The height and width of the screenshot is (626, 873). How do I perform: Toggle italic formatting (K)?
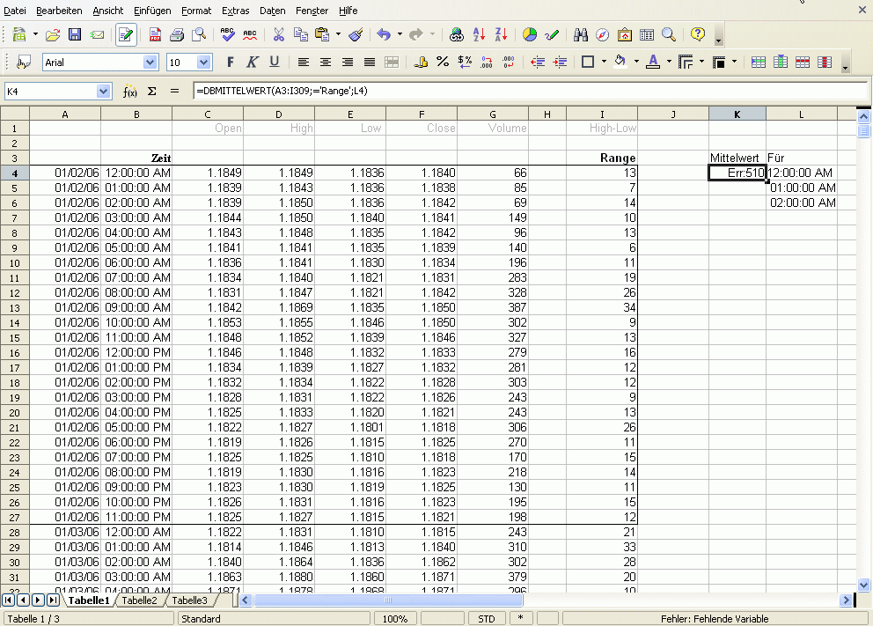(x=253, y=63)
